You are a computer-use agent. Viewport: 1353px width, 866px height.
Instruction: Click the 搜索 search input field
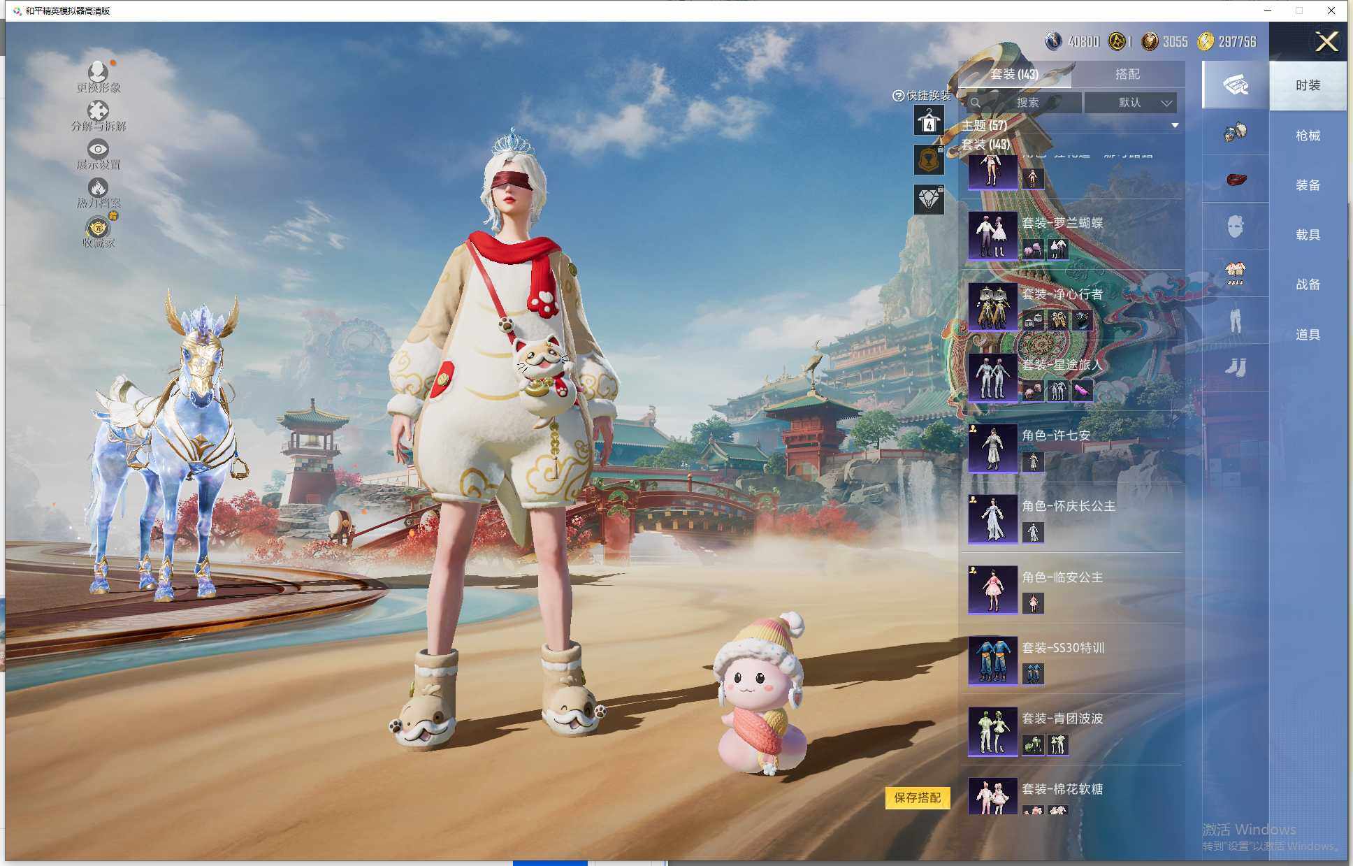1027,103
